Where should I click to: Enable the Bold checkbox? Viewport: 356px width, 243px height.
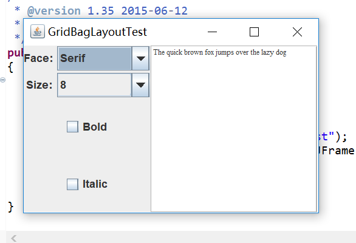tap(72, 126)
